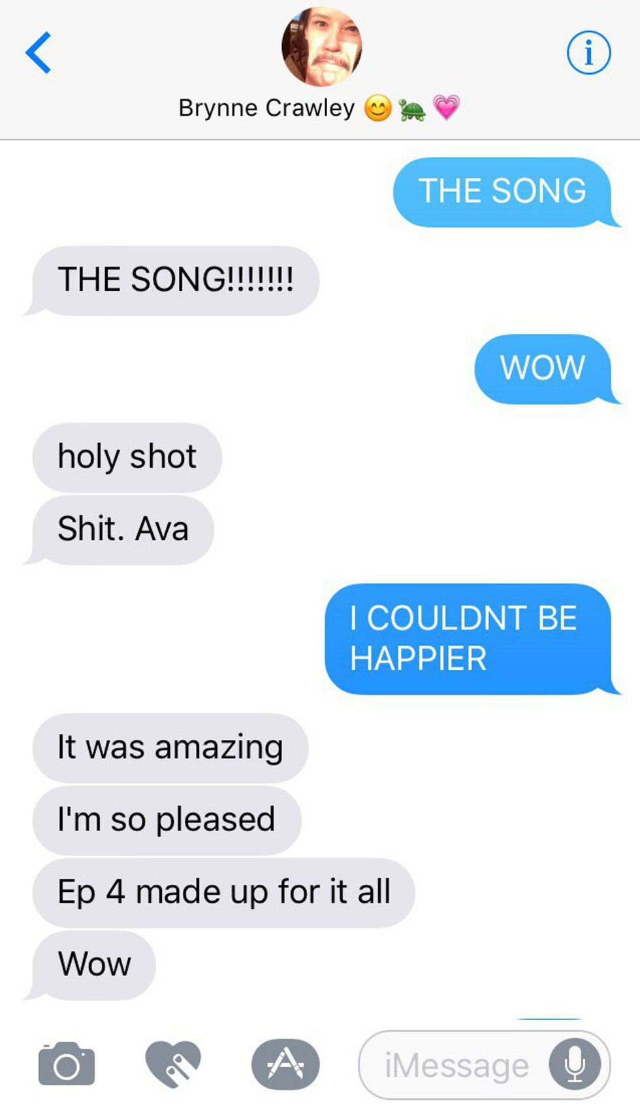Tap the iMessage text input field
Viewport: 640px width, 1107px height.
(x=484, y=1065)
